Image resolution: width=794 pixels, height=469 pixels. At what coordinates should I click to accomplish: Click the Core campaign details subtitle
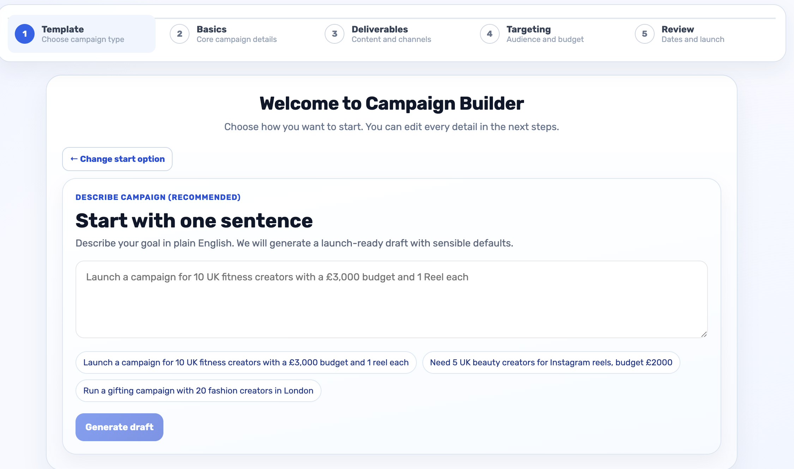[237, 39]
